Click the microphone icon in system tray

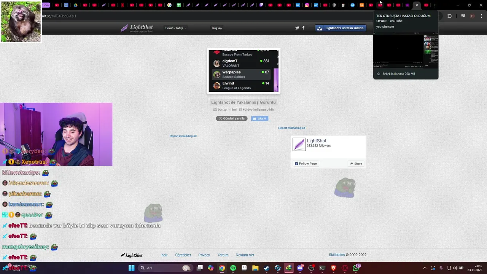pos(441,268)
